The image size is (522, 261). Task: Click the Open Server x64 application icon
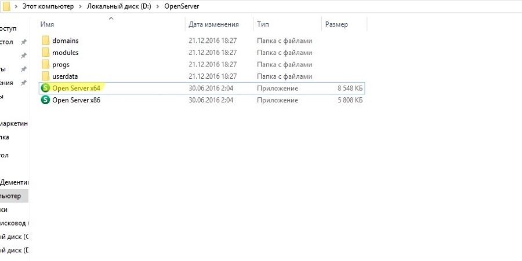point(45,89)
